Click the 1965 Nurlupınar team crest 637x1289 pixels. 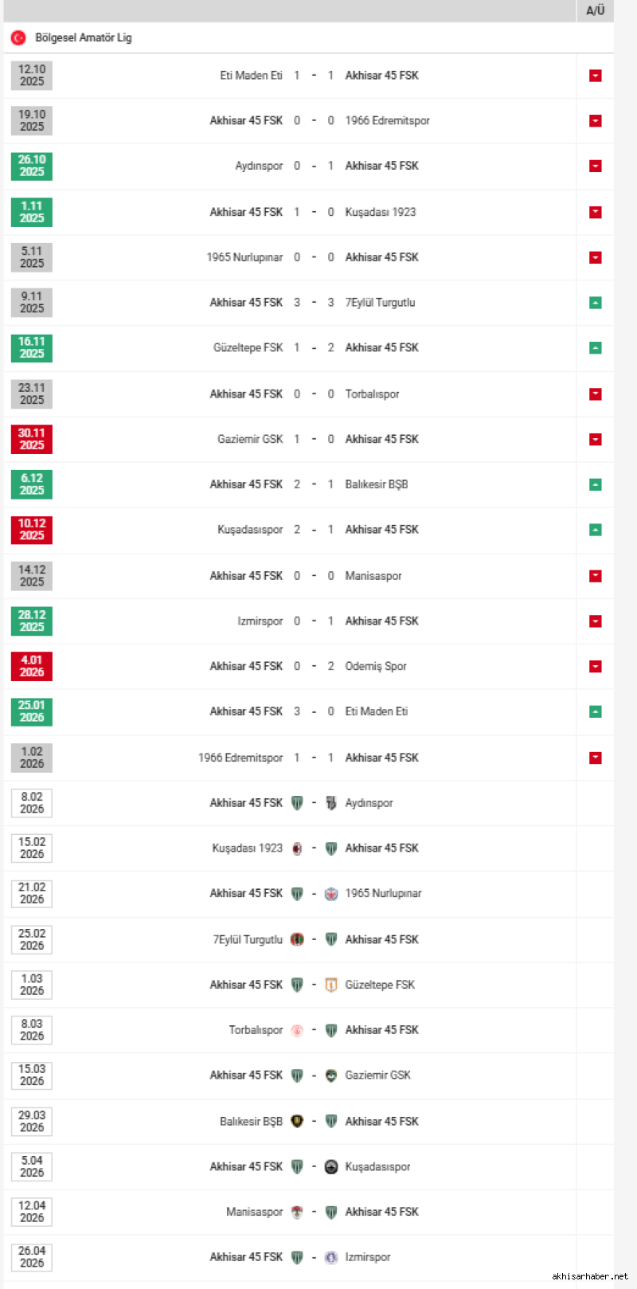[331, 894]
